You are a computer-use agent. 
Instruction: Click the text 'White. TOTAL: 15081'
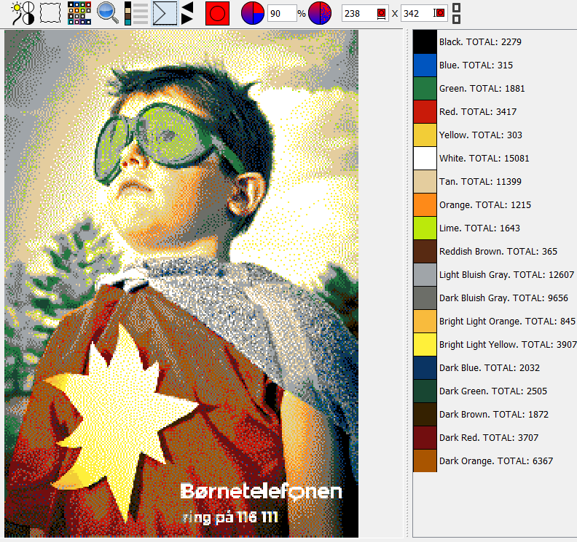tap(484, 159)
